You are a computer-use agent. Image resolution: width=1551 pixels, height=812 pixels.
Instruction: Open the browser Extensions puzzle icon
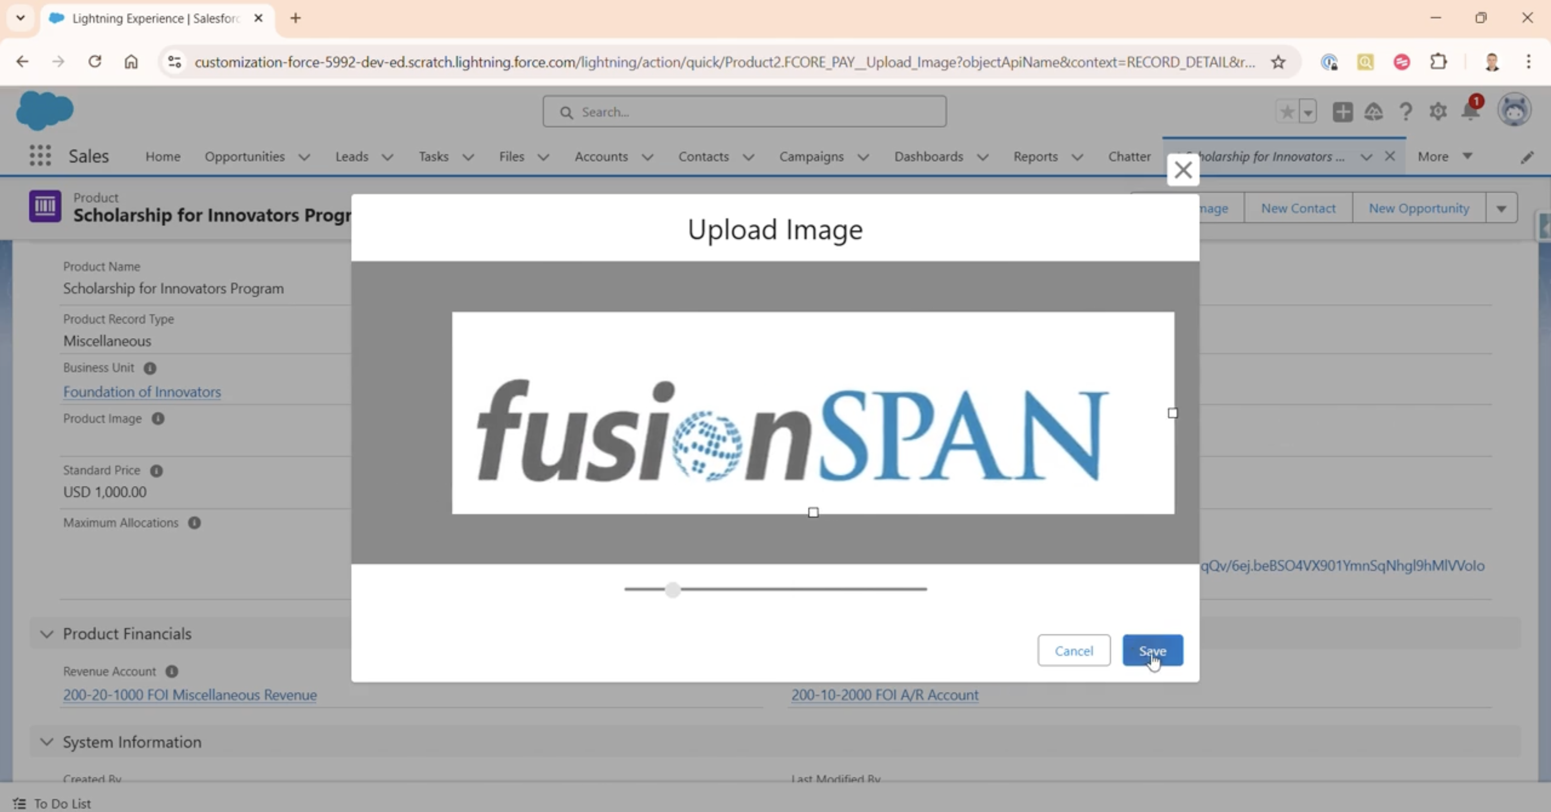coord(1439,61)
